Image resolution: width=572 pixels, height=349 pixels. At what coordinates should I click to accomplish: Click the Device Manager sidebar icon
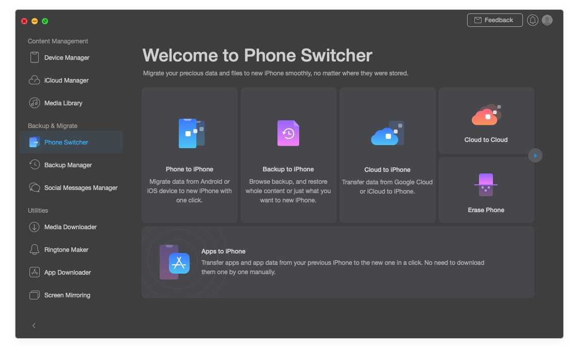point(35,58)
